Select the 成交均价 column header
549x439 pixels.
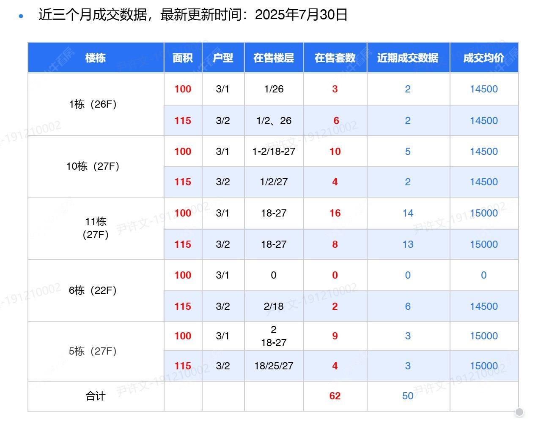483,58
